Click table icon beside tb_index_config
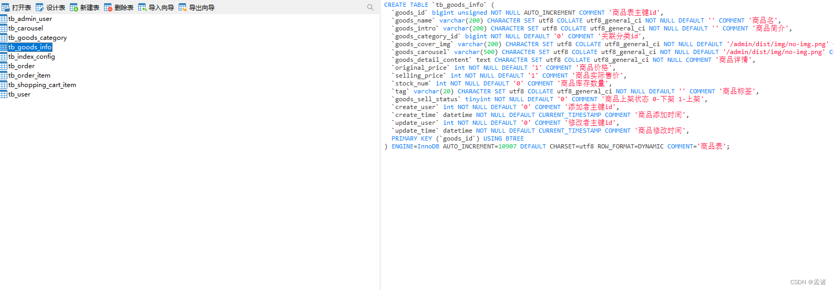Image resolution: width=834 pixels, height=290 pixels. coord(4,57)
